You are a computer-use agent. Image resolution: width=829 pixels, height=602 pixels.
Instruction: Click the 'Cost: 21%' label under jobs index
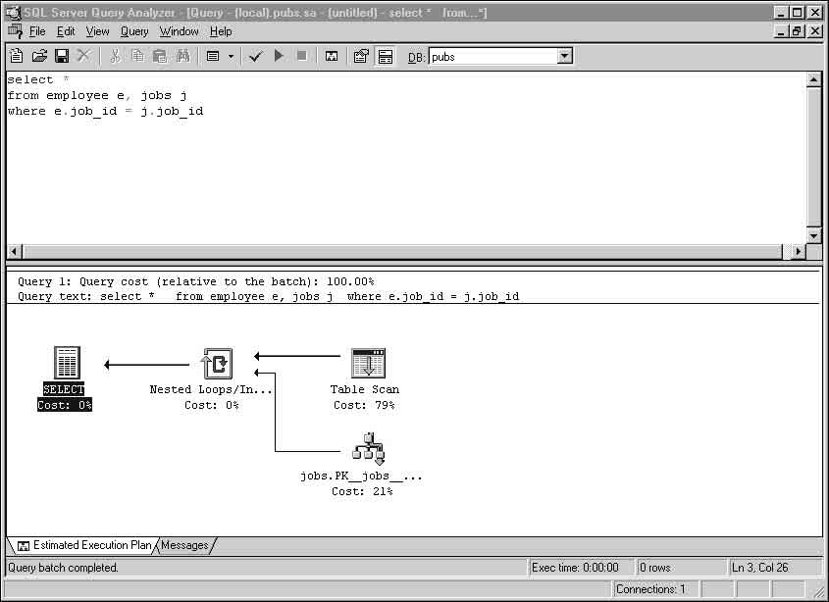(x=362, y=491)
